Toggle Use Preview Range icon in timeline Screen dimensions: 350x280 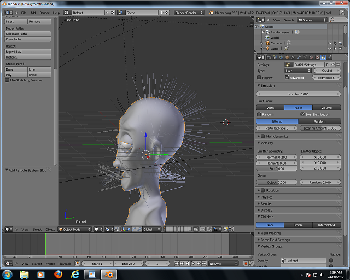click(x=77, y=264)
